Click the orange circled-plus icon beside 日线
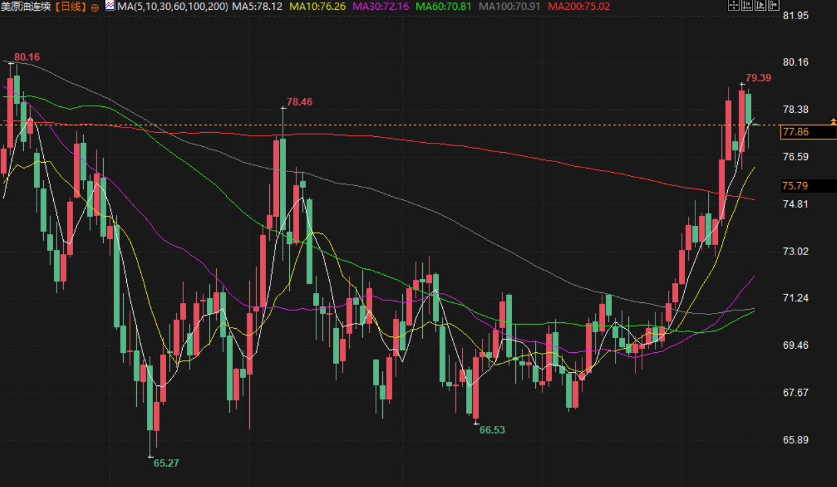This screenshot has height=487, width=837. tap(94, 7)
